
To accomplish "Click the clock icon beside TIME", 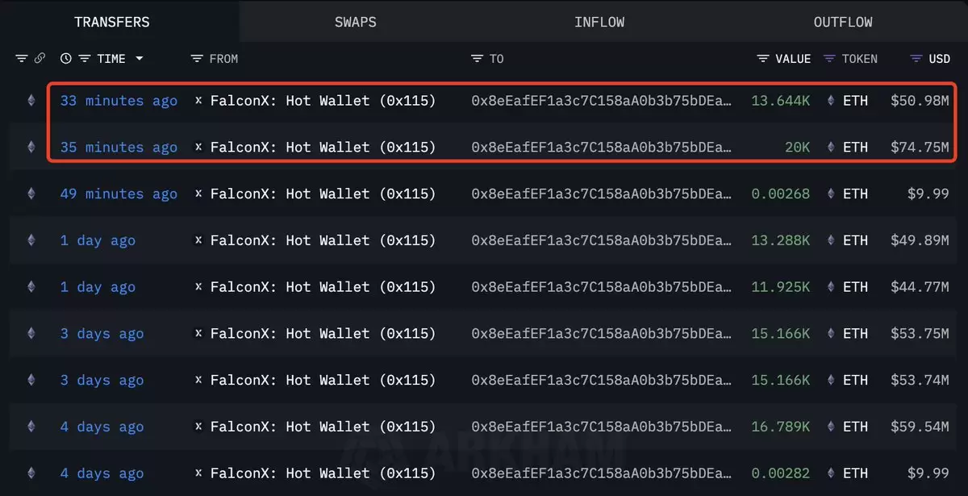I will 66,59.
